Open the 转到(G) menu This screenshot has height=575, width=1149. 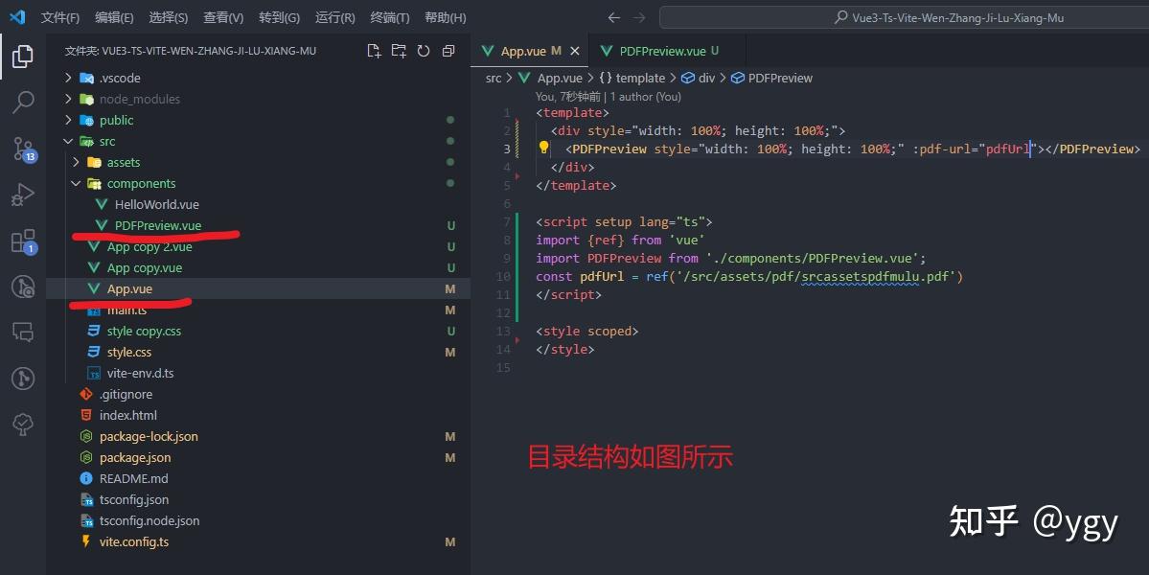click(279, 17)
